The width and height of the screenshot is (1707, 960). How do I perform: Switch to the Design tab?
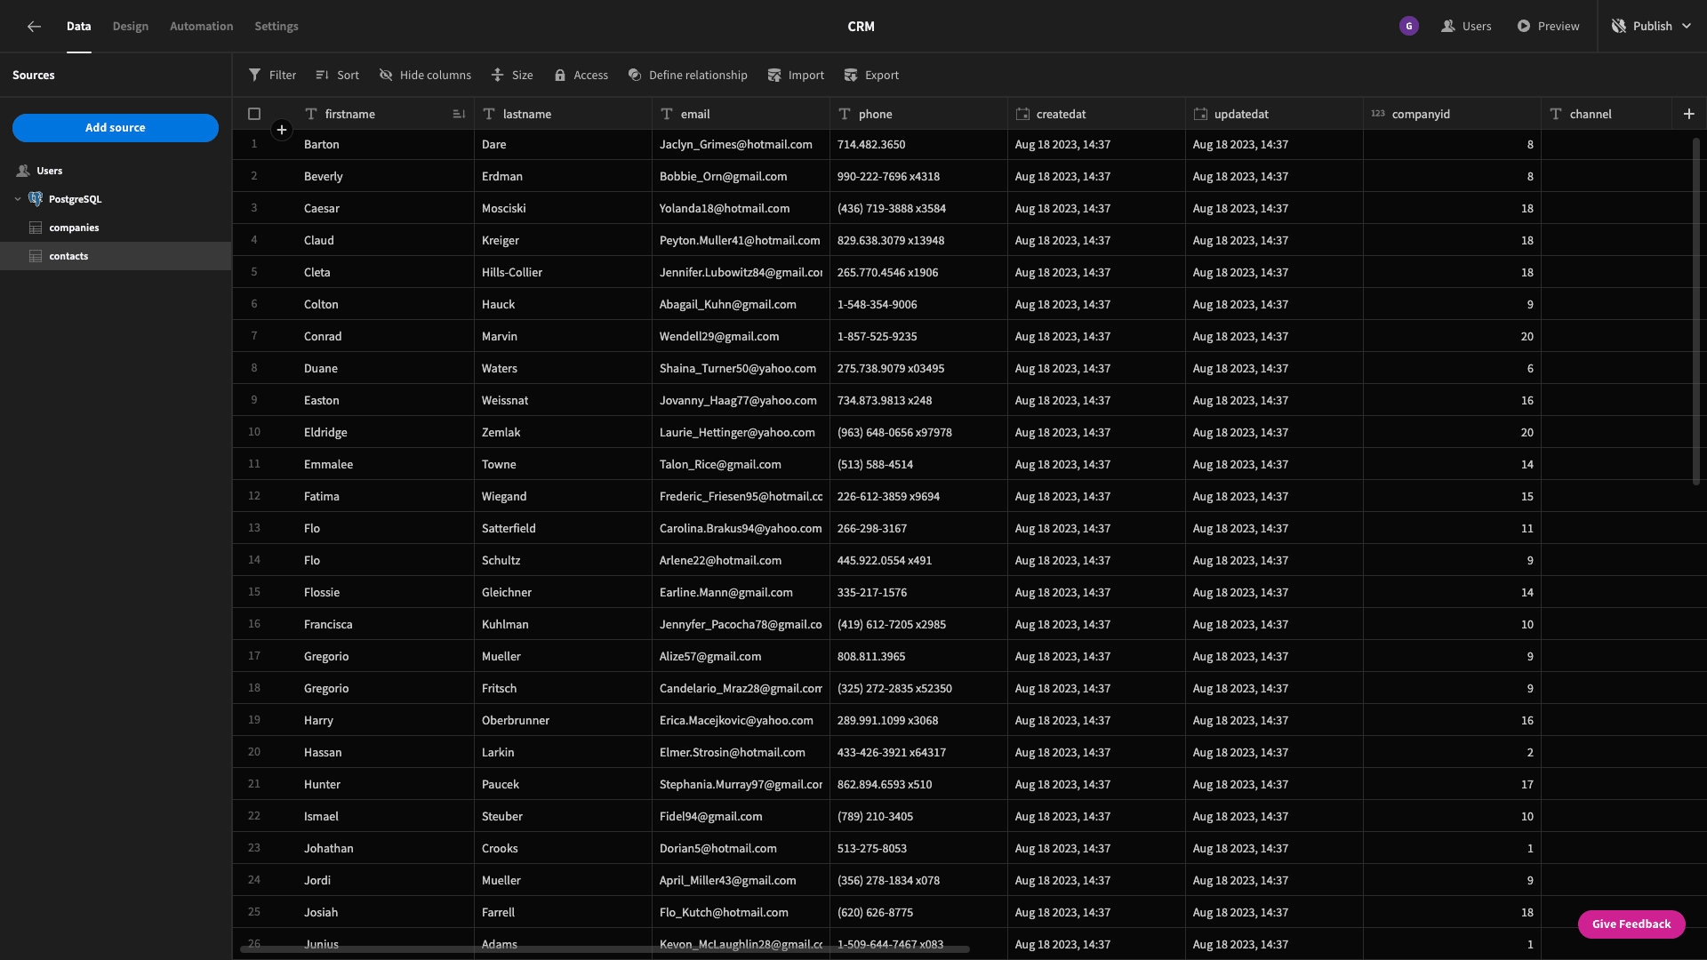click(131, 27)
